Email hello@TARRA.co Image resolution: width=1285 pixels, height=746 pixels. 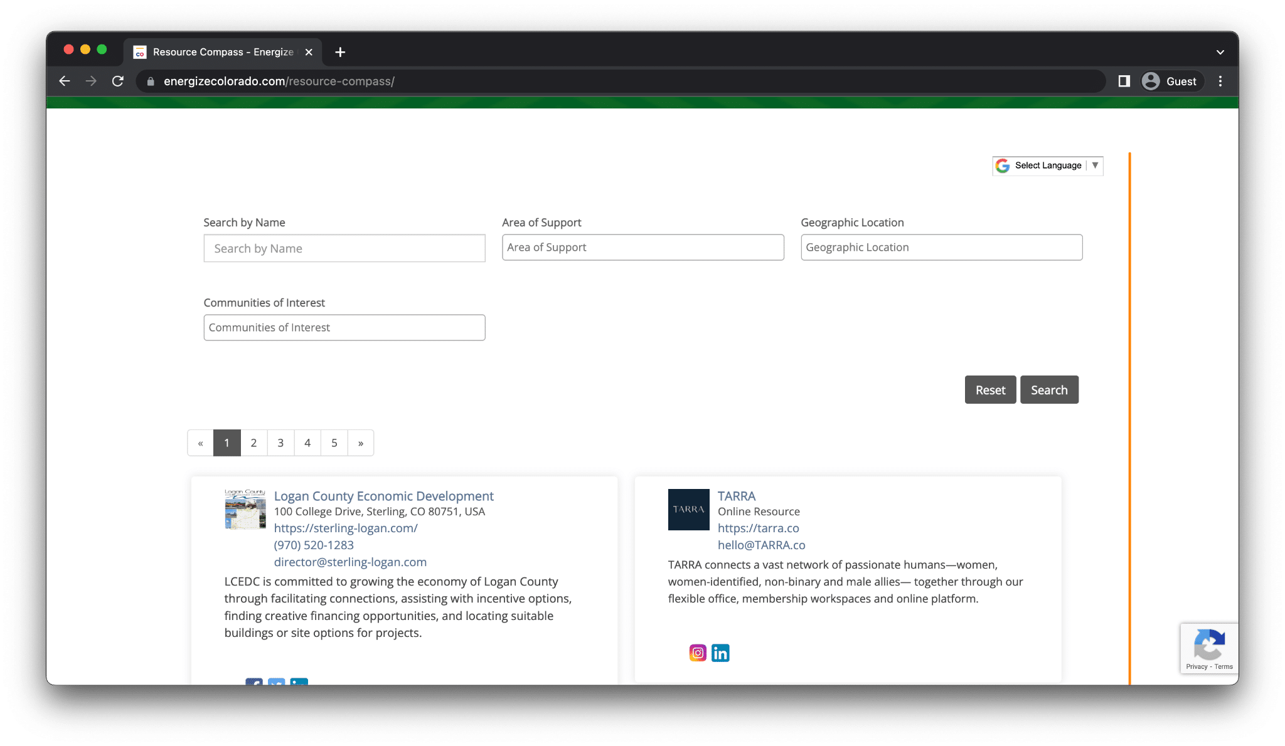point(762,545)
